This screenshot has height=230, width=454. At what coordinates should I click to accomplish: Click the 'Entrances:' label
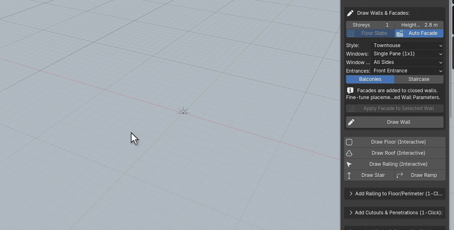click(358, 71)
